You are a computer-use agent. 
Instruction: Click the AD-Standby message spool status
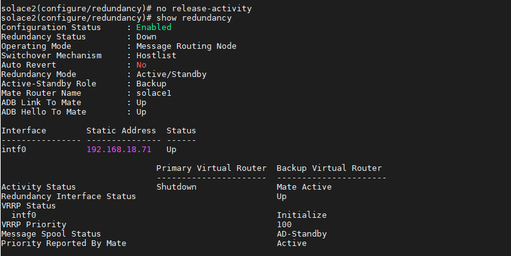click(301, 234)
